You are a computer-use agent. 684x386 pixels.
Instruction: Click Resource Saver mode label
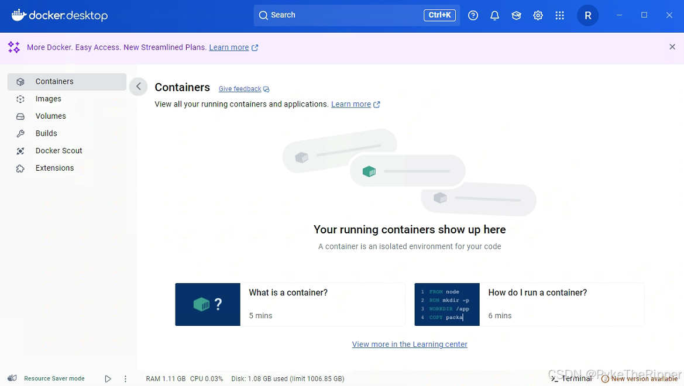coord(54,378)
